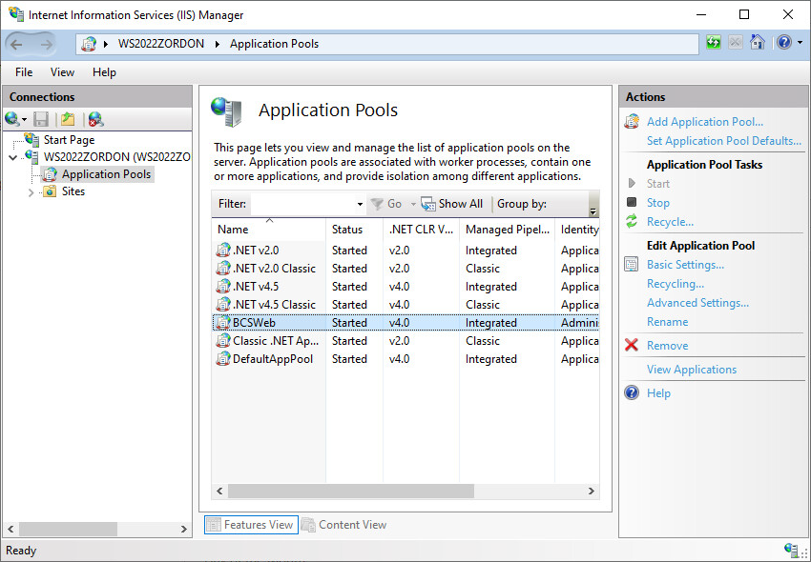
Task: Click the Stop icon in Application Pool Tasks
Action: 632,203
